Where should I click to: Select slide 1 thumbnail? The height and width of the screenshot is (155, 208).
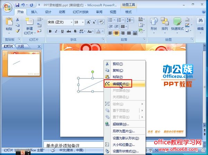tap(24, 64)
